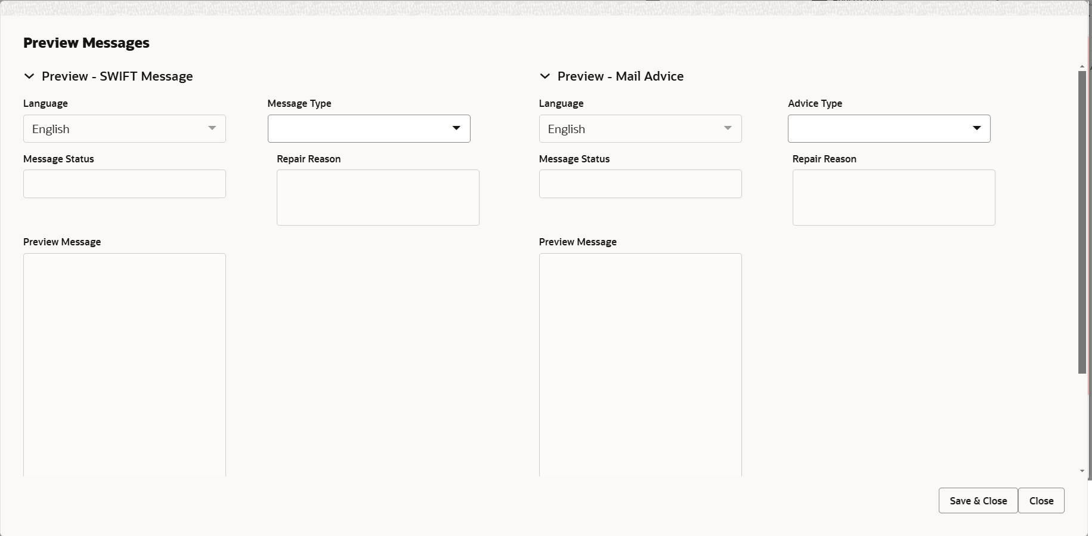Image resolution: width=1092 pixels, height=536 pixels.
Task: Click the Message Type label
Action: pyautogui.click(x=299, y=103)
